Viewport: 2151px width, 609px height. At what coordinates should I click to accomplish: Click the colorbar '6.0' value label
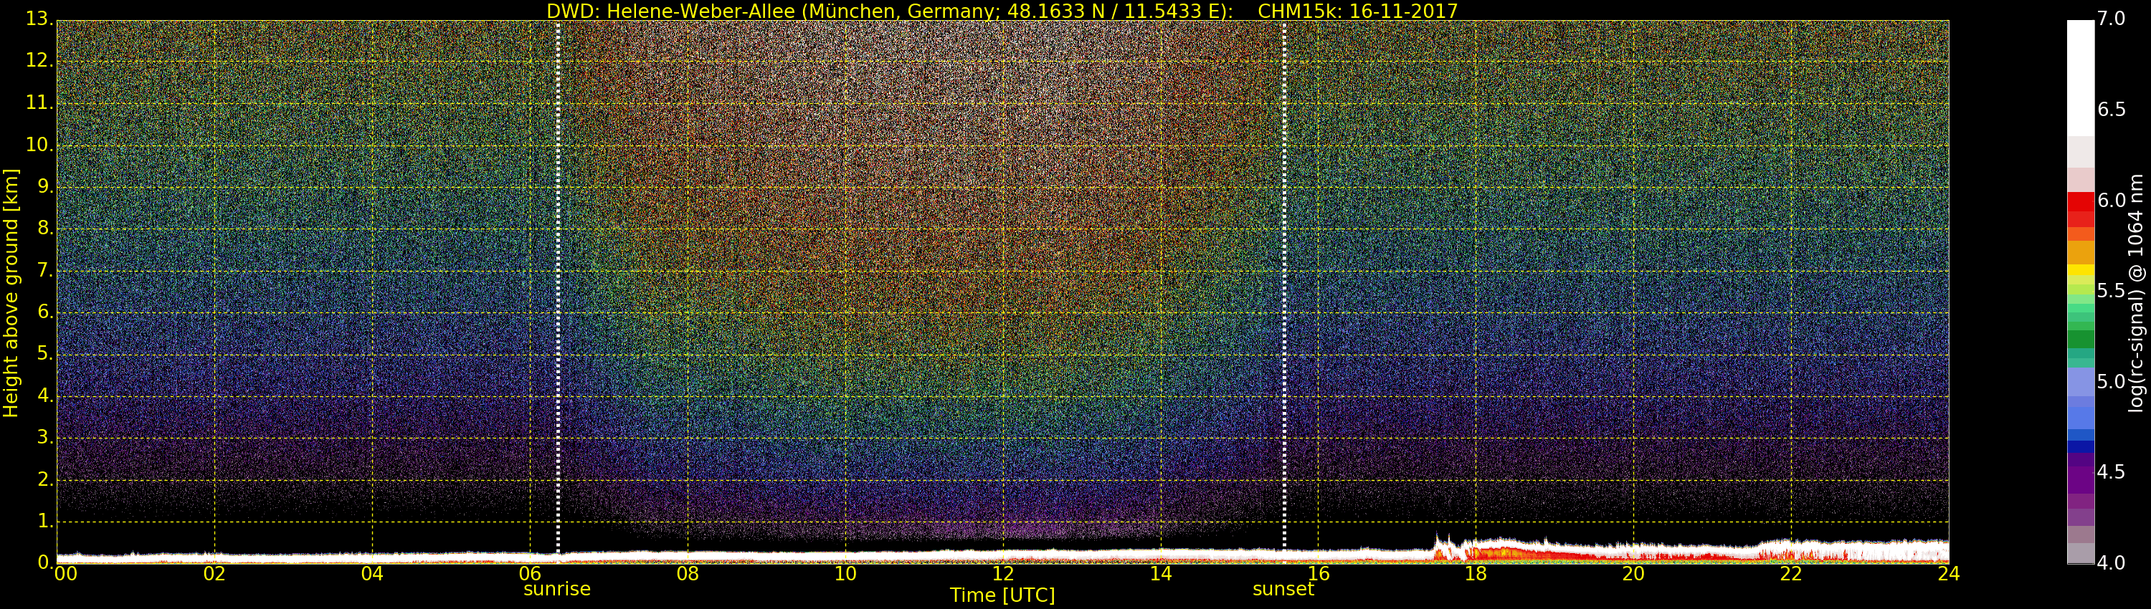[x=2112, y=200]
